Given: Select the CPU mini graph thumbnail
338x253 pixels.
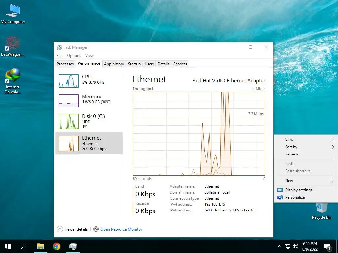Looking at the screenshot, I should point(69,81).
